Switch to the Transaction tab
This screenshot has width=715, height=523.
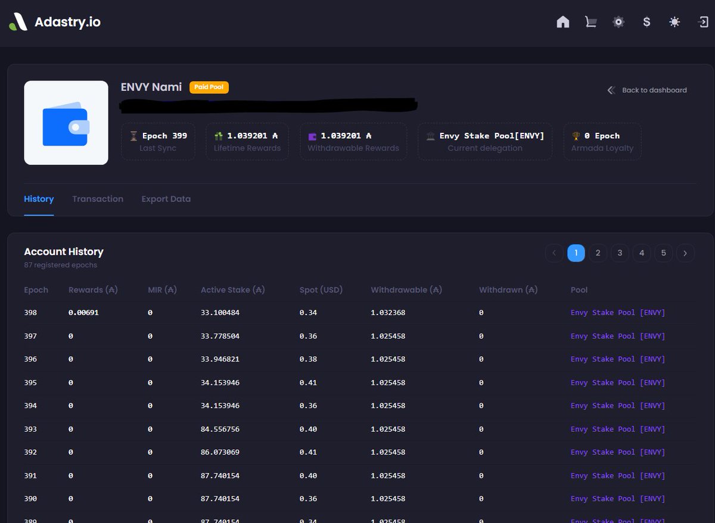tap(98, 199)
